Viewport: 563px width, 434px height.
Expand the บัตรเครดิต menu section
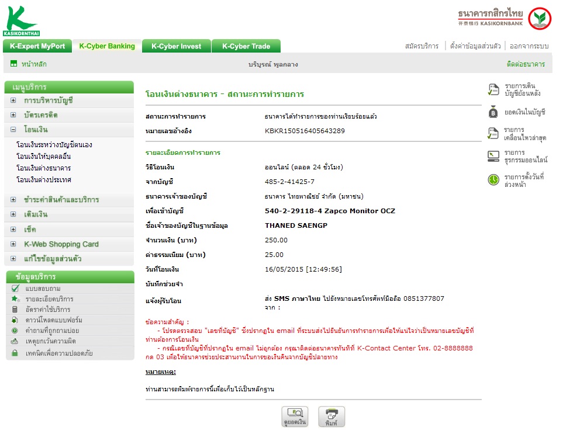pos(13,115)
